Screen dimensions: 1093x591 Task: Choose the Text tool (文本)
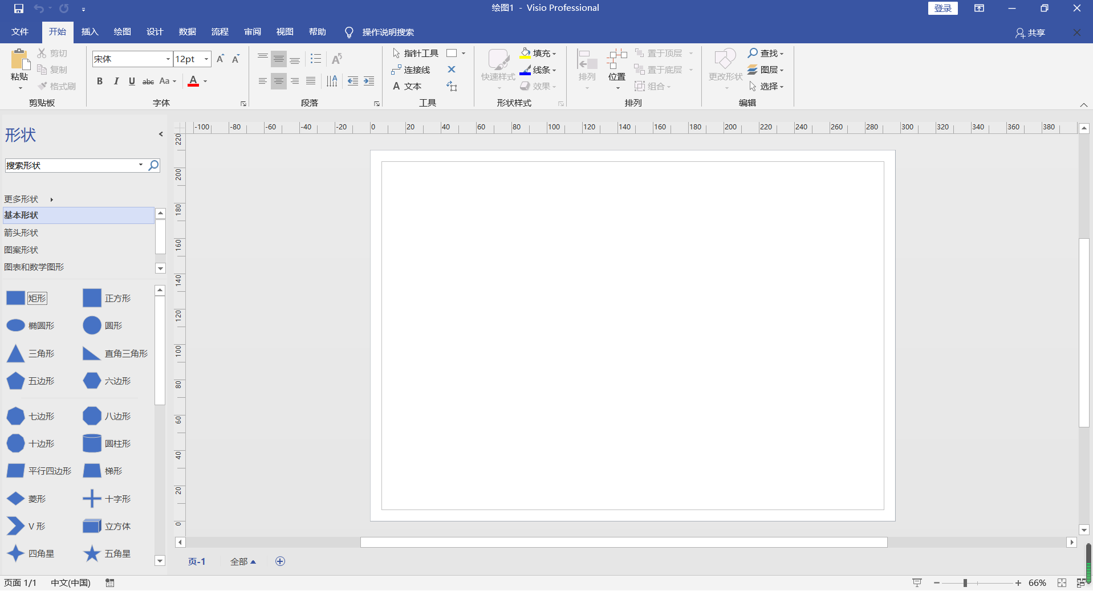coord(407,86)
